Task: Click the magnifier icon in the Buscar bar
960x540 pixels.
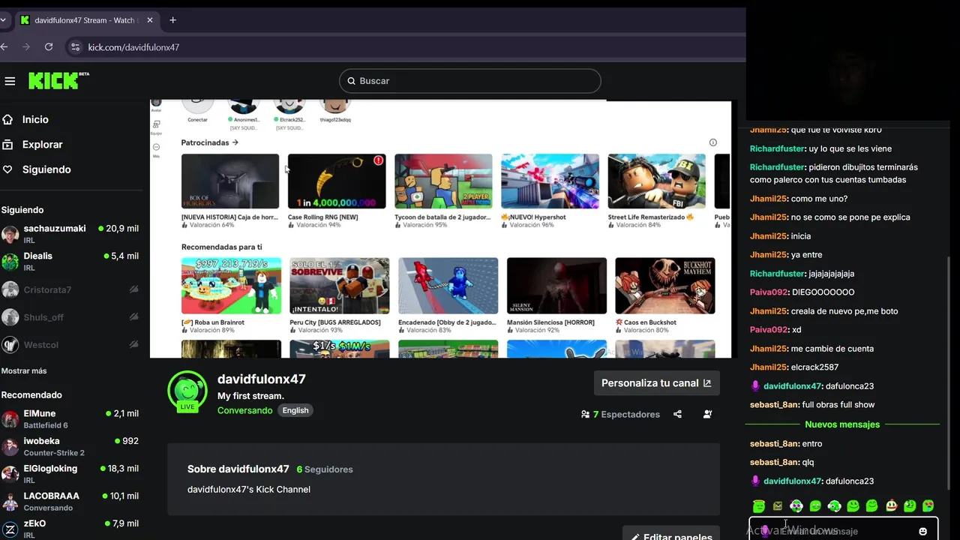Action: pos(349,81)
